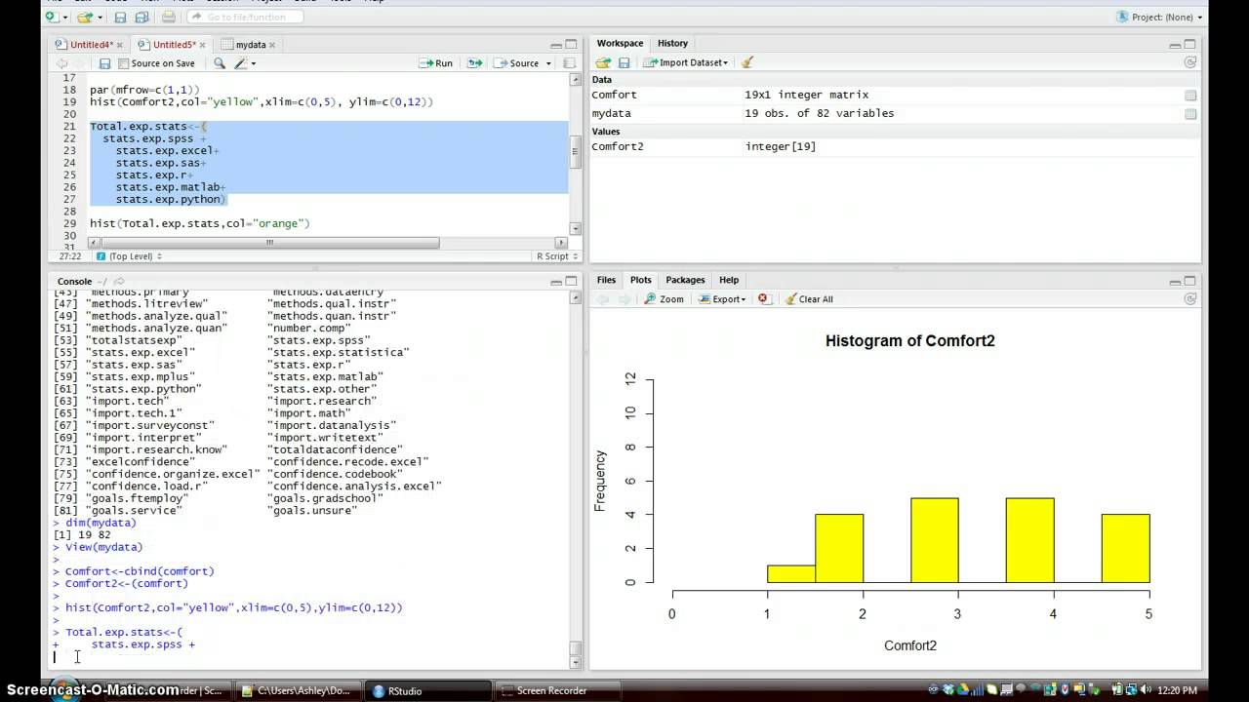Create a new file with New File icon
Viewport: 1249px width, 702px height.
52,17
